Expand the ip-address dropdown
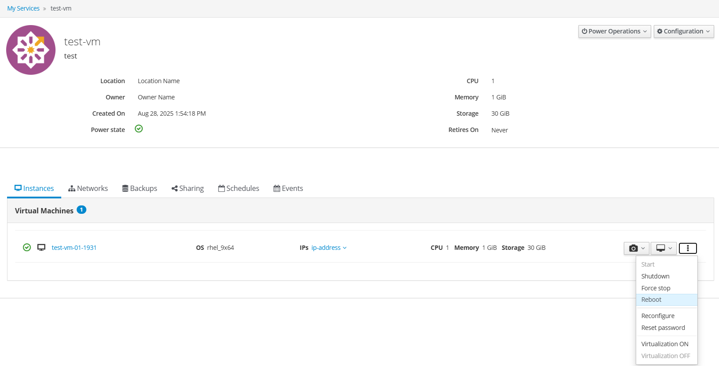The height and width of the screenshot is (366, 719). point(329,248)
